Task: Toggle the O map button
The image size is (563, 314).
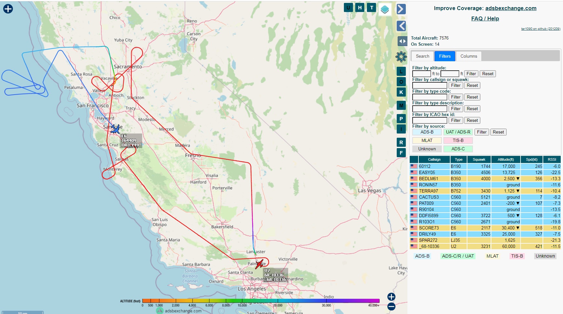Action: pyautogui.click(x=401, y=82)
